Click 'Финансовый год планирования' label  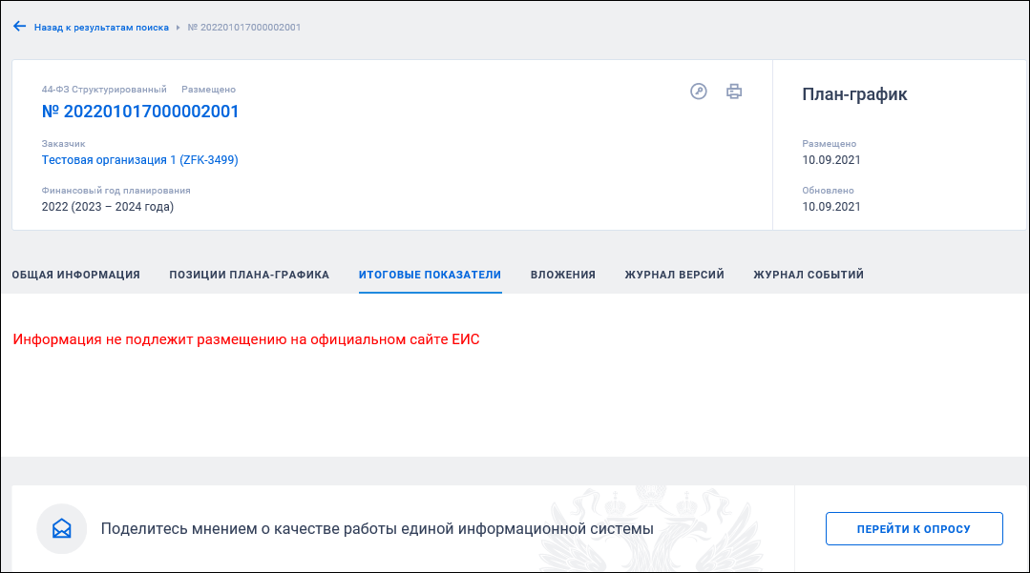click(116, 191)
